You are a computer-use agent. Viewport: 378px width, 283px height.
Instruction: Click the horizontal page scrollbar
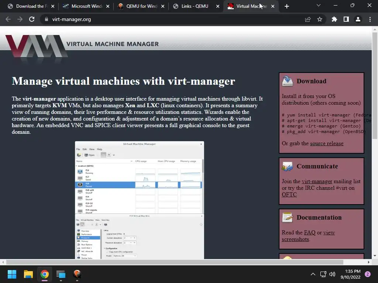click(x=175, y=262)
